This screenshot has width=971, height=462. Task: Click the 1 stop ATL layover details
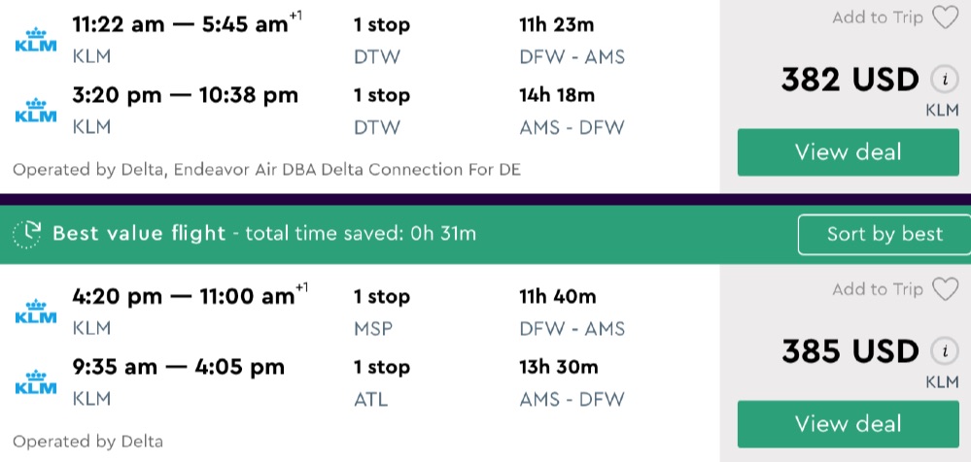(380, 382)
